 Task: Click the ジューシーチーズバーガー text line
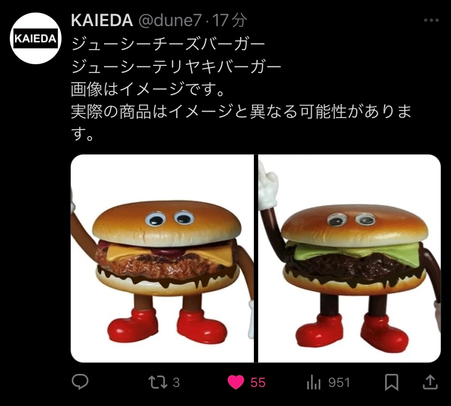click(168, 44)
